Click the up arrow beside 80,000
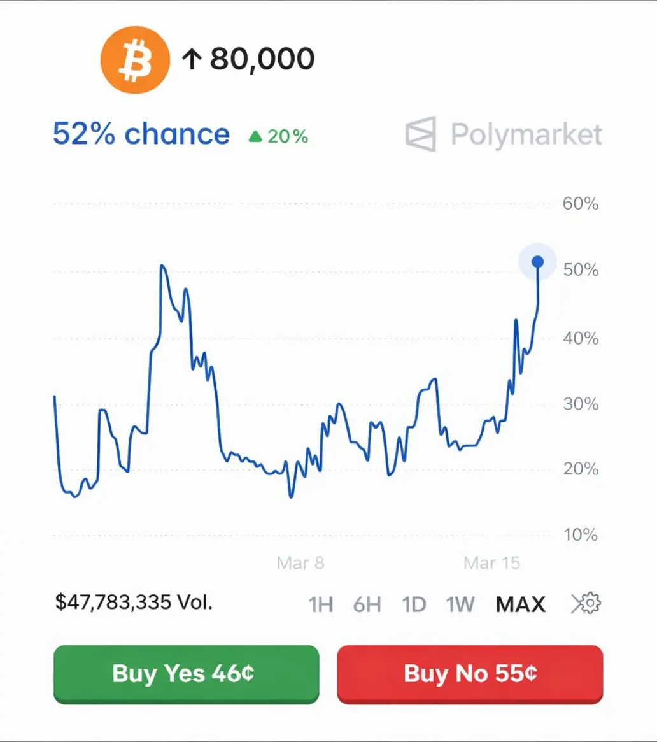This screenshot has height=742, width=657. click(x=192, y=60)
